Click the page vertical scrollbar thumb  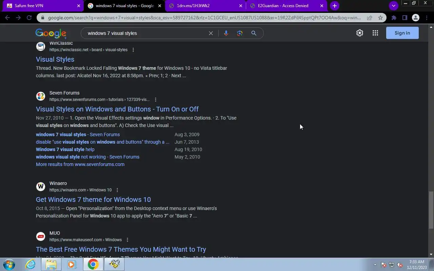point(431,210)
